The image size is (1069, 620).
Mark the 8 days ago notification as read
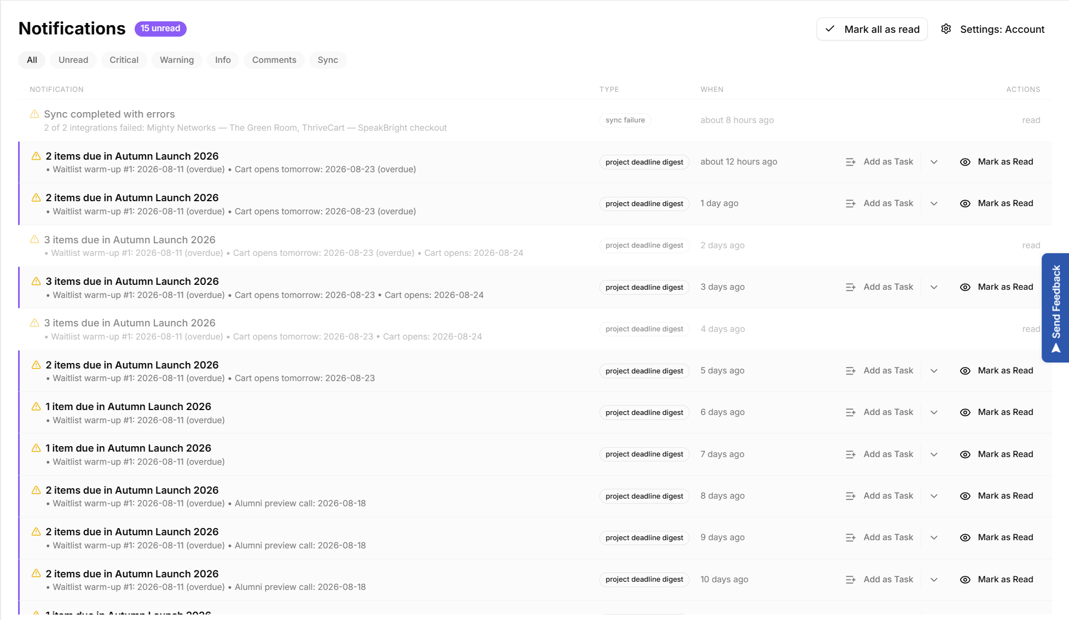click(x=997, y=496)
